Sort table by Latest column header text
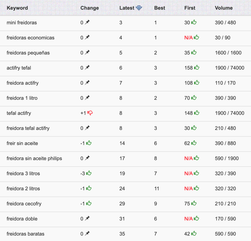251x241 pixels. coord(127,8)
